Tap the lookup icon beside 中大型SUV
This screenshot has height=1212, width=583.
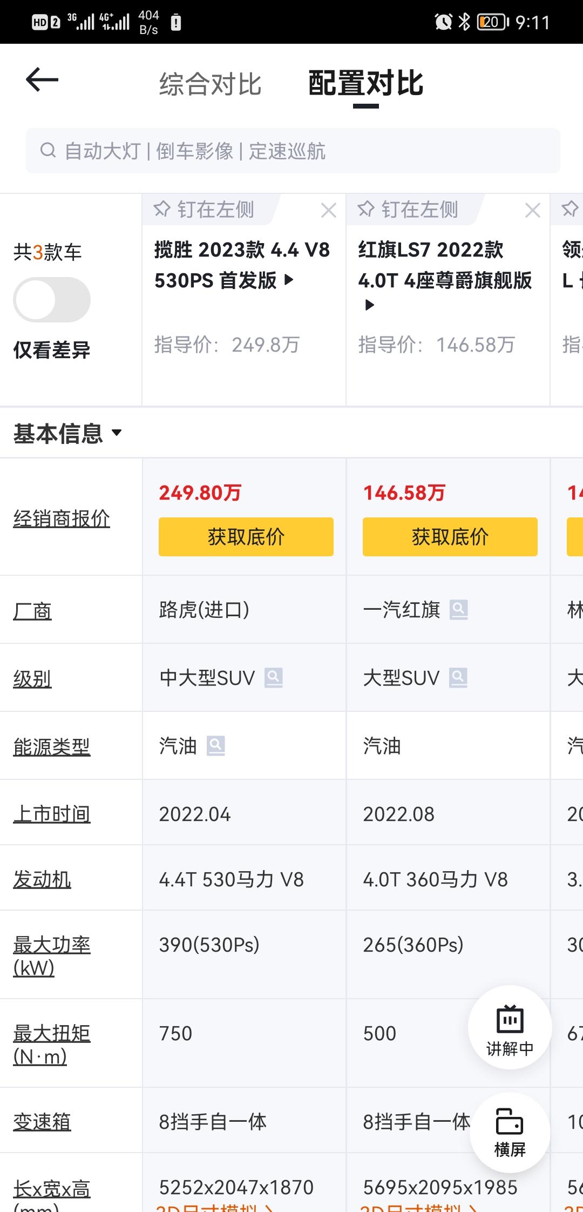point(274,678)
